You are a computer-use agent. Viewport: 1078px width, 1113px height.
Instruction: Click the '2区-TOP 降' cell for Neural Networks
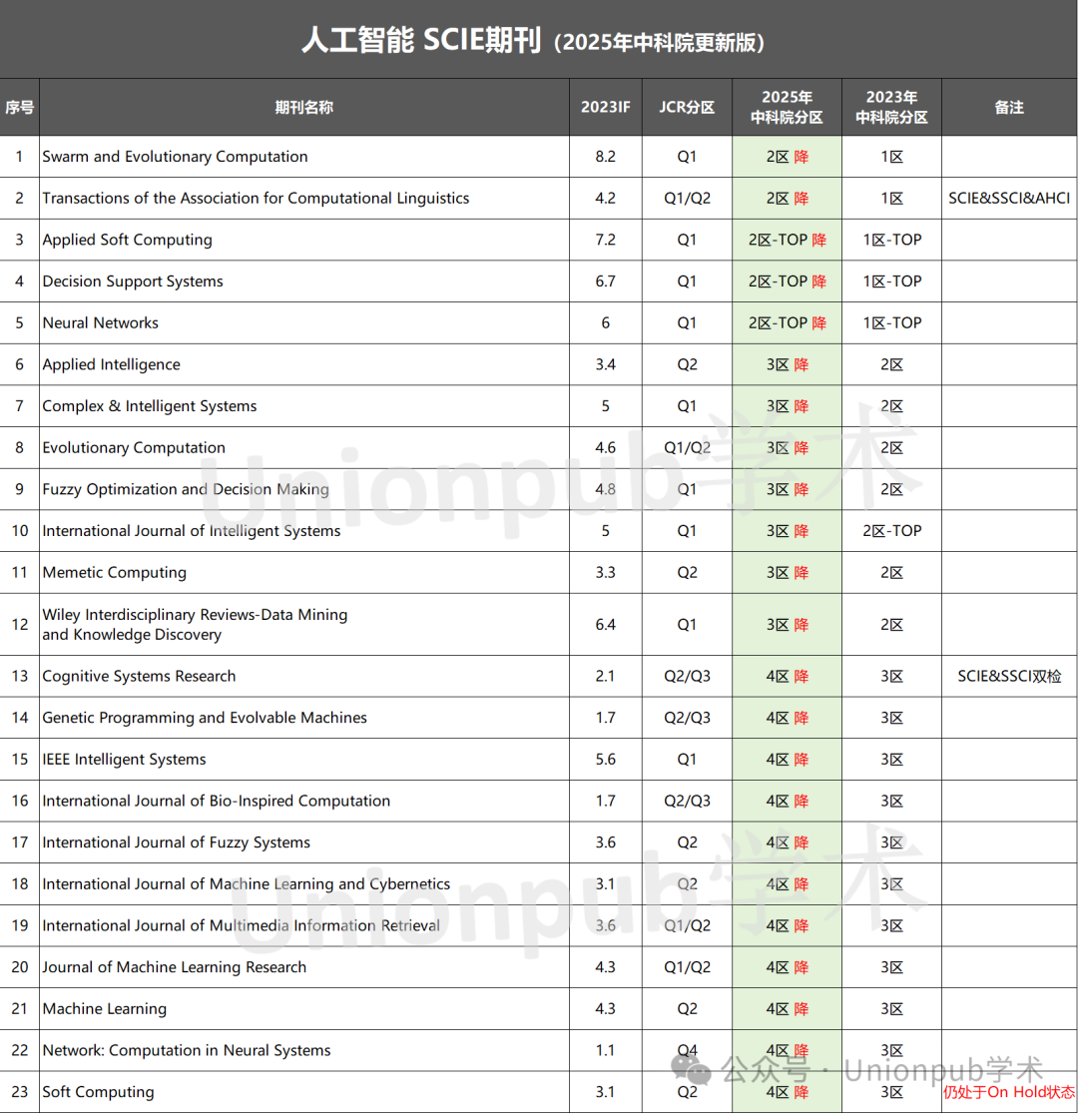[787, 323]
